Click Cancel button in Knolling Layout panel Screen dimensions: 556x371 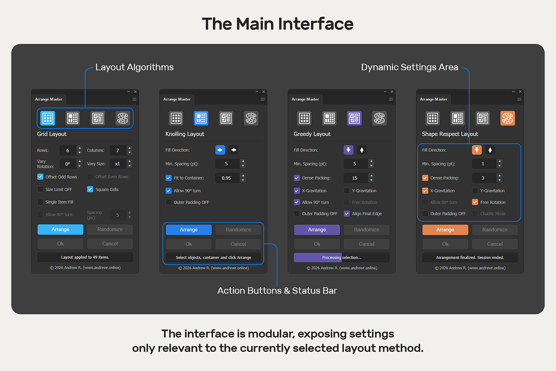coord(238,243)
